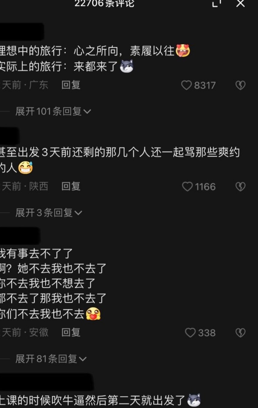Expand comments panel to full screen

pyautogui.click(x=217, y=3)
